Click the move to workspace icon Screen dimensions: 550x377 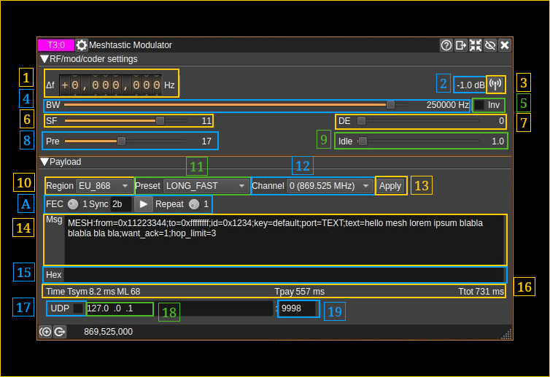click(461, 45)
